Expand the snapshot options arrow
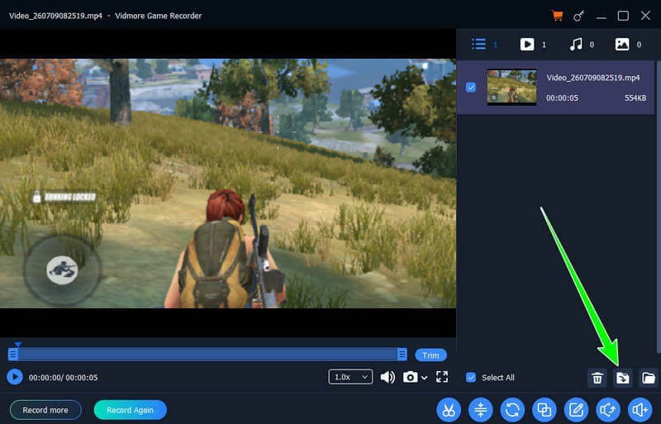The width and height of the screenshot is (661, 424). 424,378
